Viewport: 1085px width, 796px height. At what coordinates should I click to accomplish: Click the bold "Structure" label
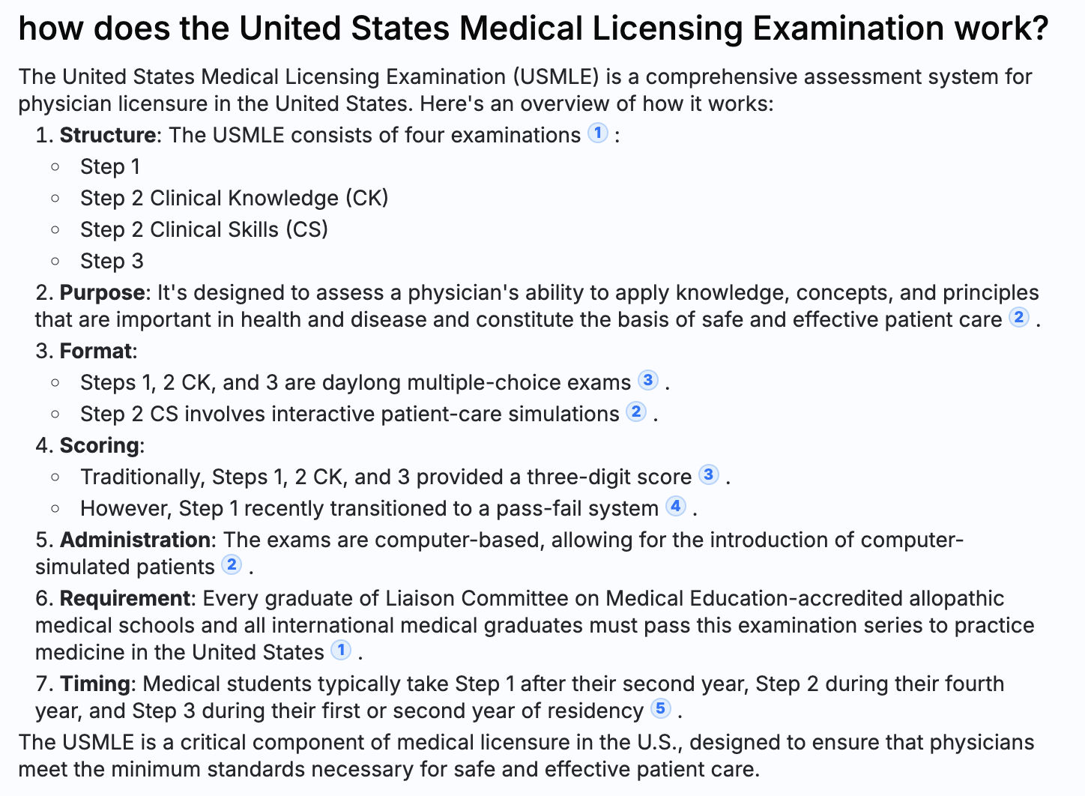[x=108, y=135]
